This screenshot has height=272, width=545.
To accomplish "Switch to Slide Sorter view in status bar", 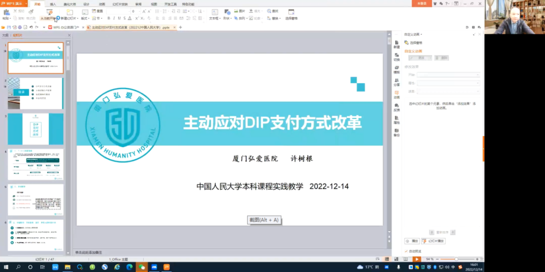I will [396, 259].
